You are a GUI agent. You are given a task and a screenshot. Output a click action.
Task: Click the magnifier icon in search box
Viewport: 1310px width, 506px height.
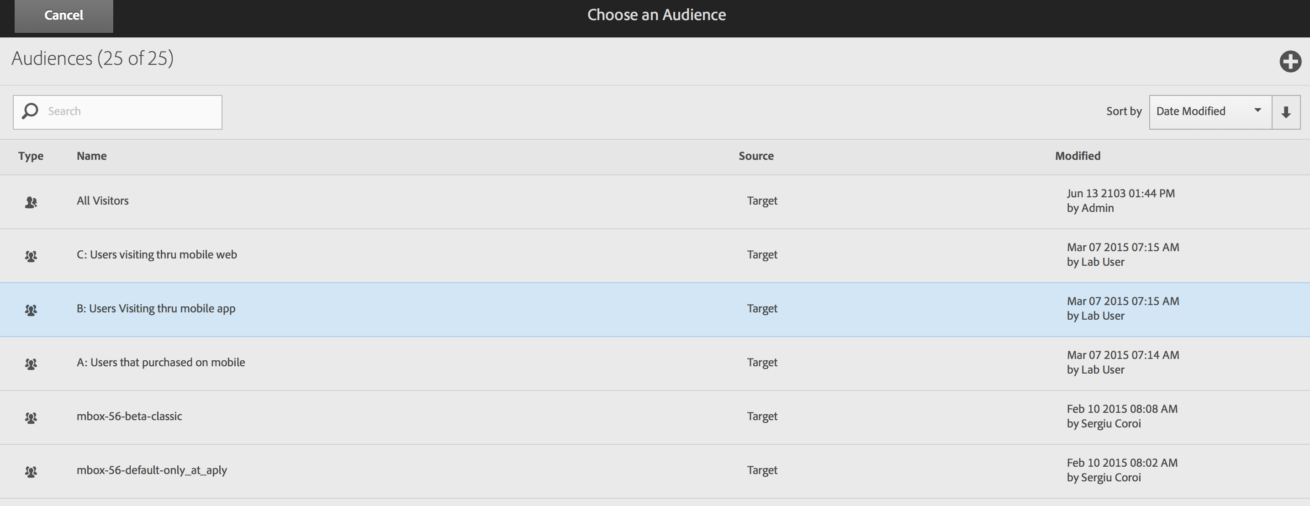[x=30, y=111]
